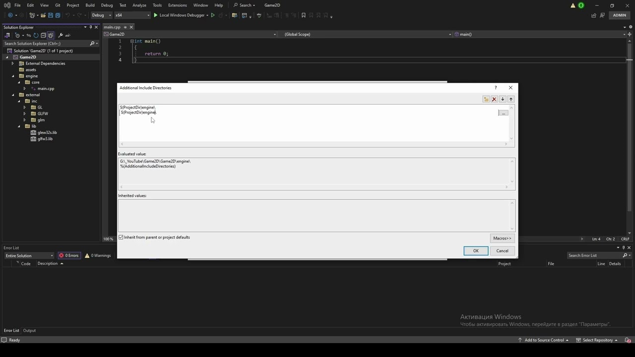
Task: Open the Game2D project scope dropdown
Action: [190, 34]
